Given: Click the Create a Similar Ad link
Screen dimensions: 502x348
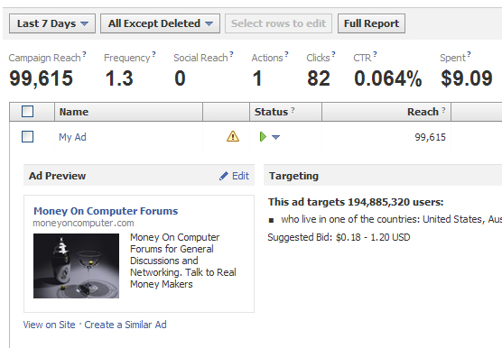Looking at the screenshot, I should (x=125, y=325).
